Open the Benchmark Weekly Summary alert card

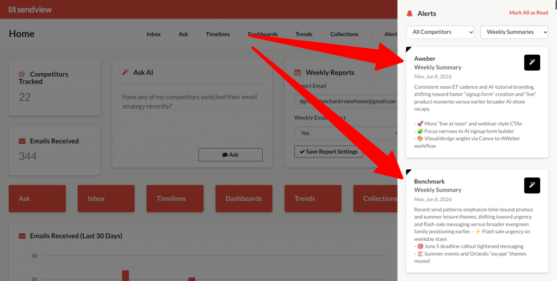coord(477,221)
